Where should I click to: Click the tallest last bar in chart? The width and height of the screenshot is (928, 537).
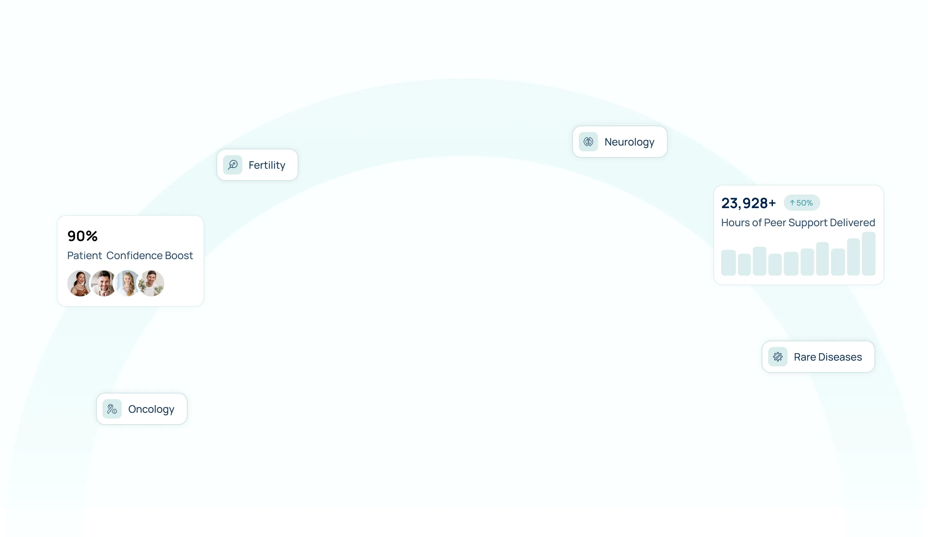click(868, 253)
